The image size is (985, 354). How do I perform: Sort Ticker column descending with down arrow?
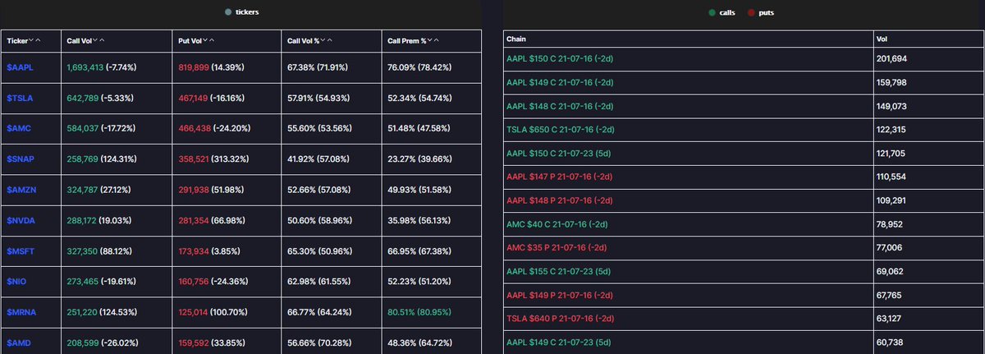point(31,40)
